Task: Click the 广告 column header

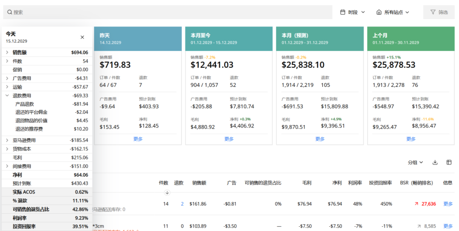Action: click(x=232, y=183)
